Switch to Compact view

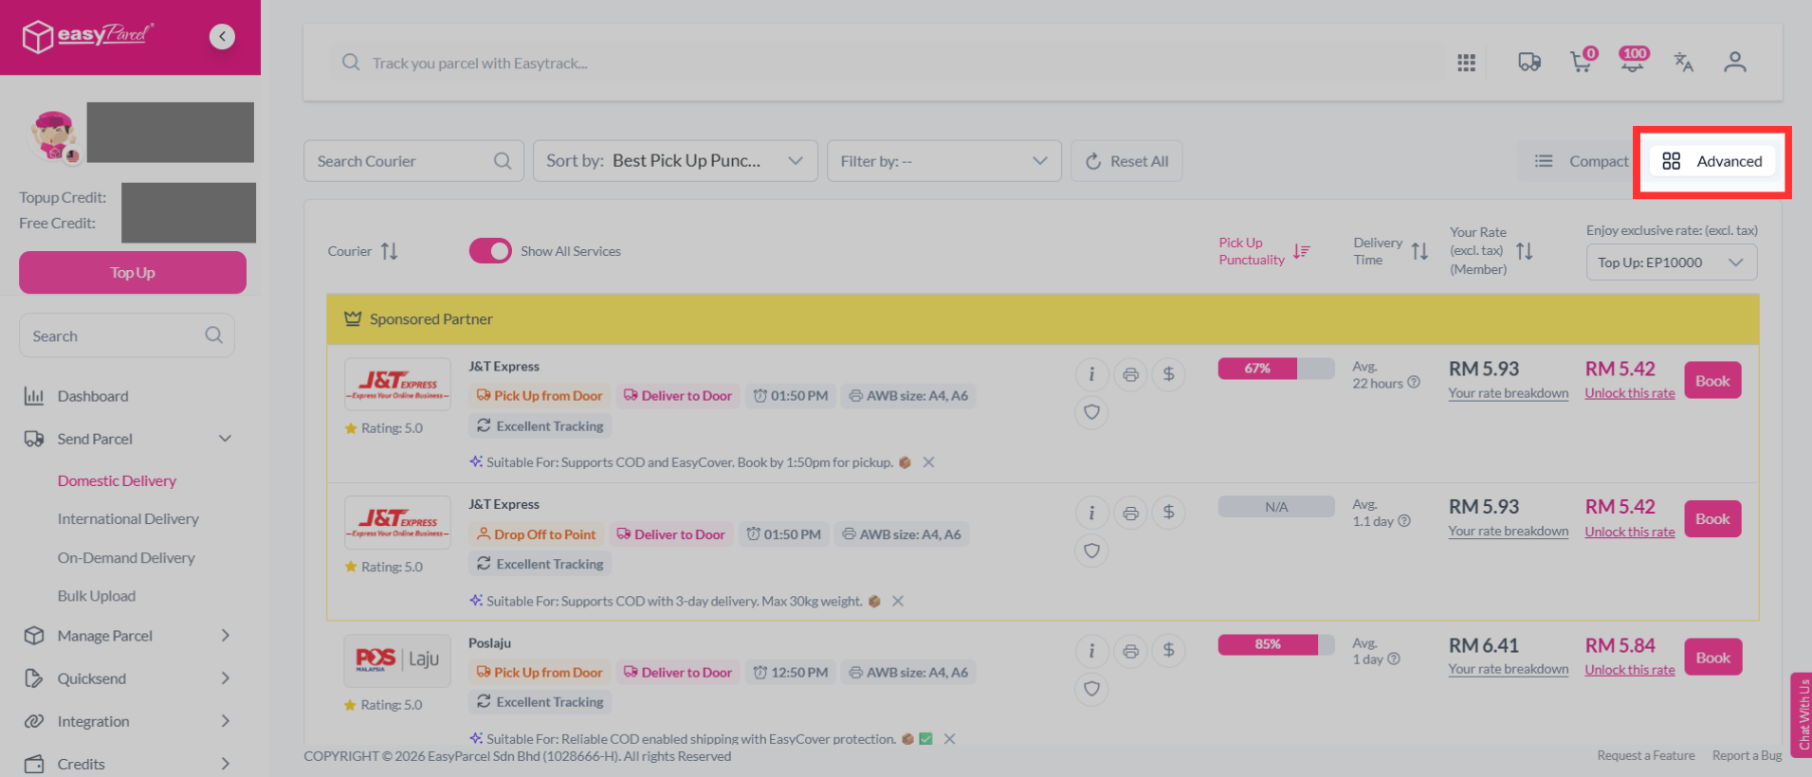(x=1582, y=161)
